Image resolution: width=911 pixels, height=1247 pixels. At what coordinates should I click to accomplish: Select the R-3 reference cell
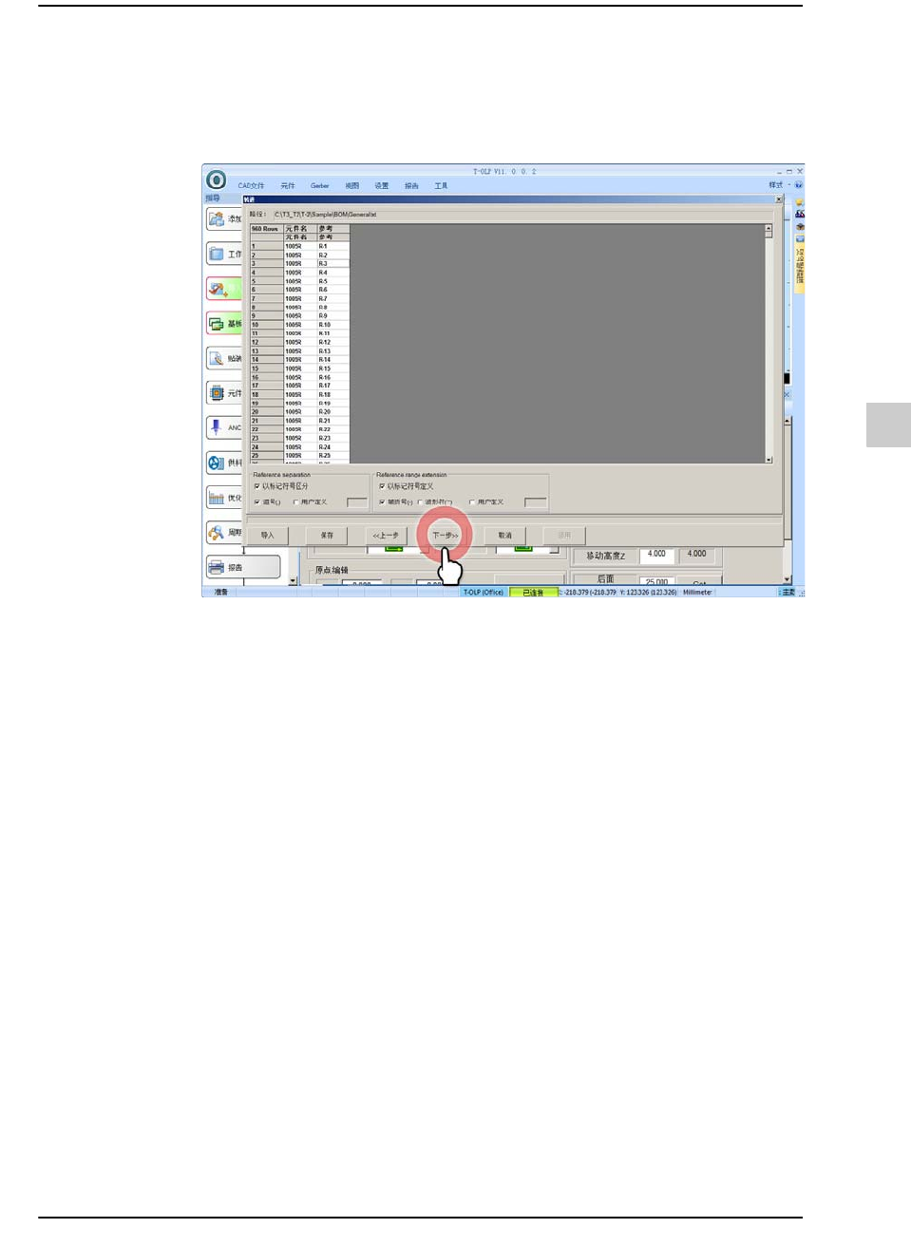[333, 264]
